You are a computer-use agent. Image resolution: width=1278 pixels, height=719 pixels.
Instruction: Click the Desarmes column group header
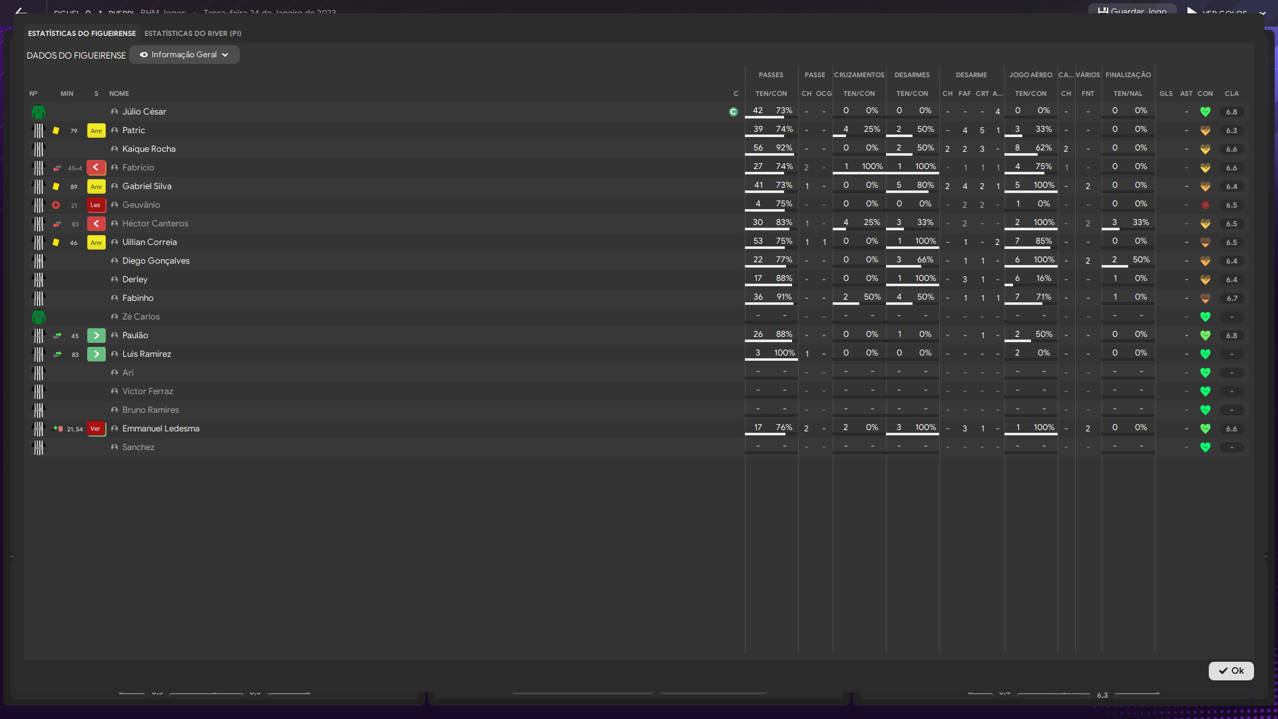pyautogui.click(x=912, y=75)
